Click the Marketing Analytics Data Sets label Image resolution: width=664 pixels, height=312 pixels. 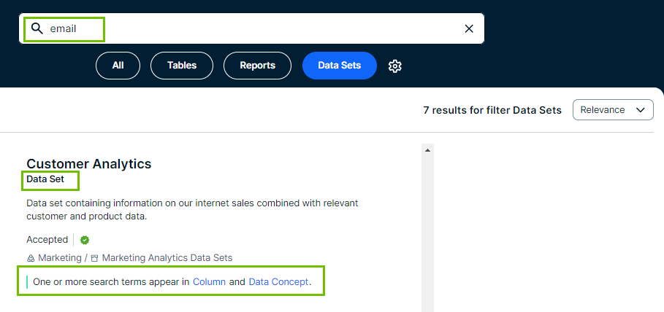(x=167, y=258)
